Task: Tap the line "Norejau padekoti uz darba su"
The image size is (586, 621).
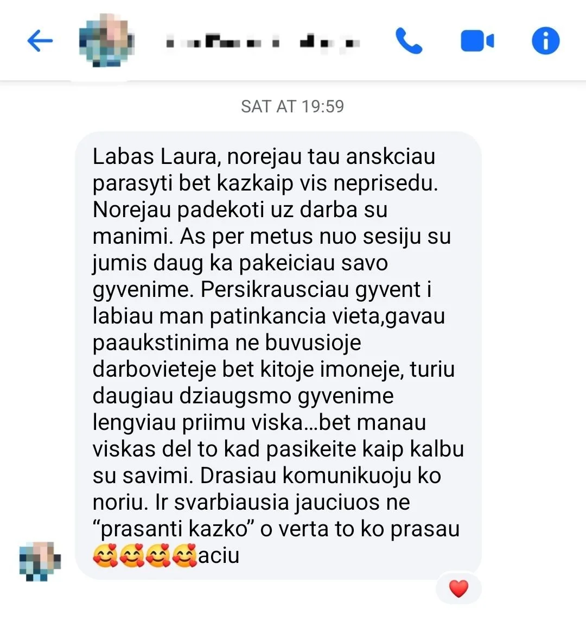Action: click(240, 210)
